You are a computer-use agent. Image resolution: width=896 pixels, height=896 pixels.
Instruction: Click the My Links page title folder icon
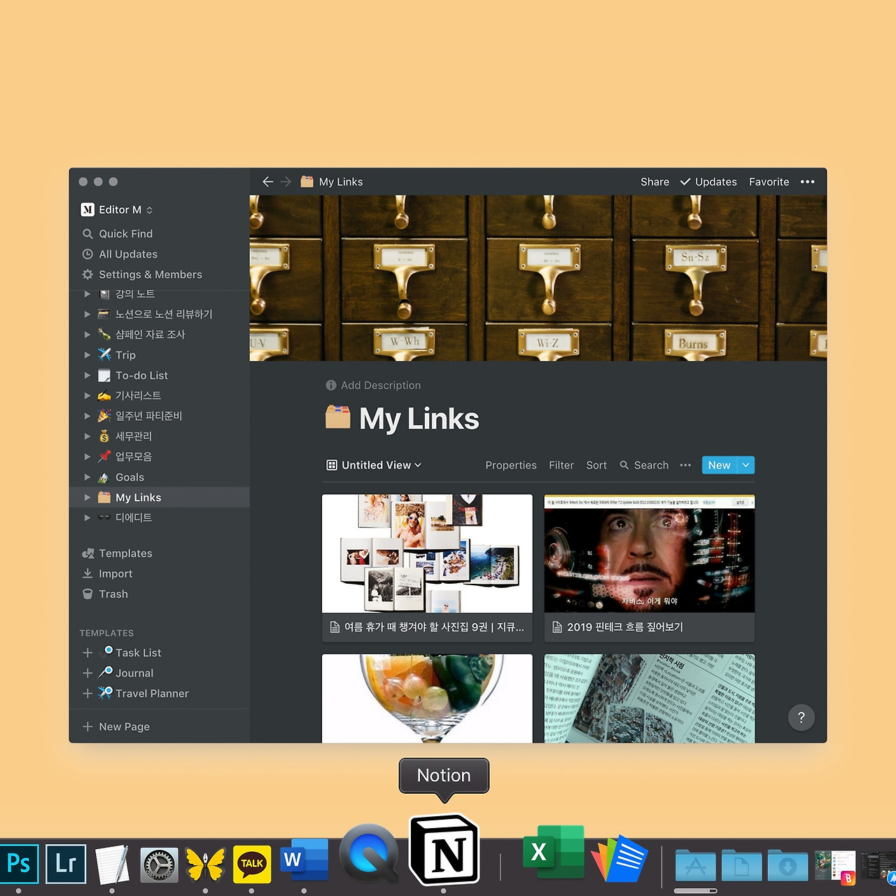pyautogui.click(x=337, y=417)
